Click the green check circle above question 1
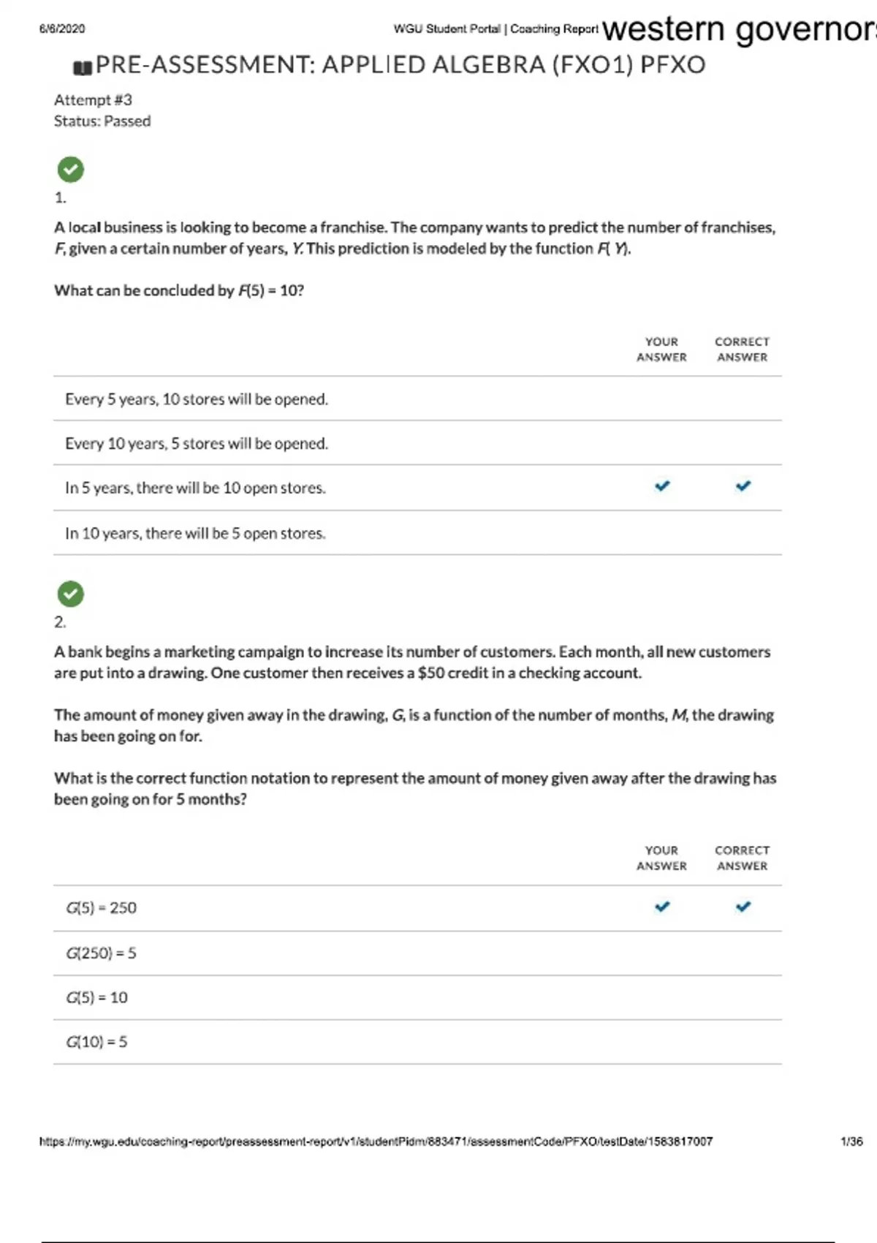This screenshot has width=877, height=1243. click(x=71, y=170)
